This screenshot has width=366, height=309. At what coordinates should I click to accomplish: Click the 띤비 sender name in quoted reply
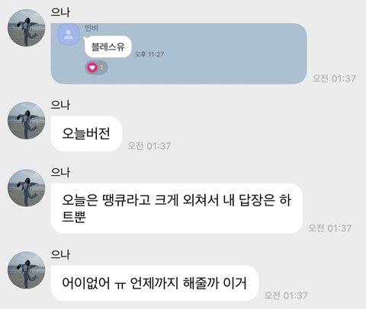click(x=91, y=28)
